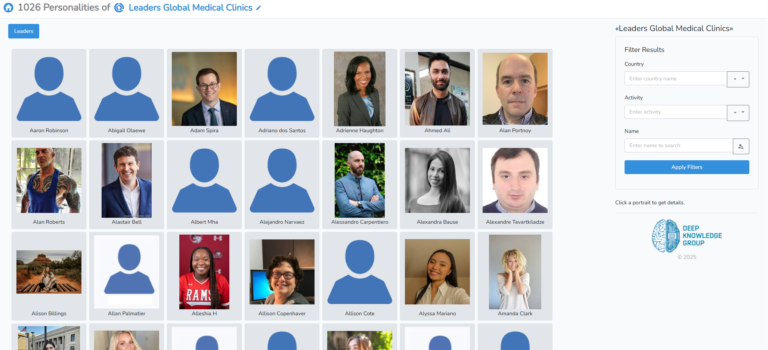Expand the Country dropdown arrow
Screen dimensions: 768x350
pos(738,79)
